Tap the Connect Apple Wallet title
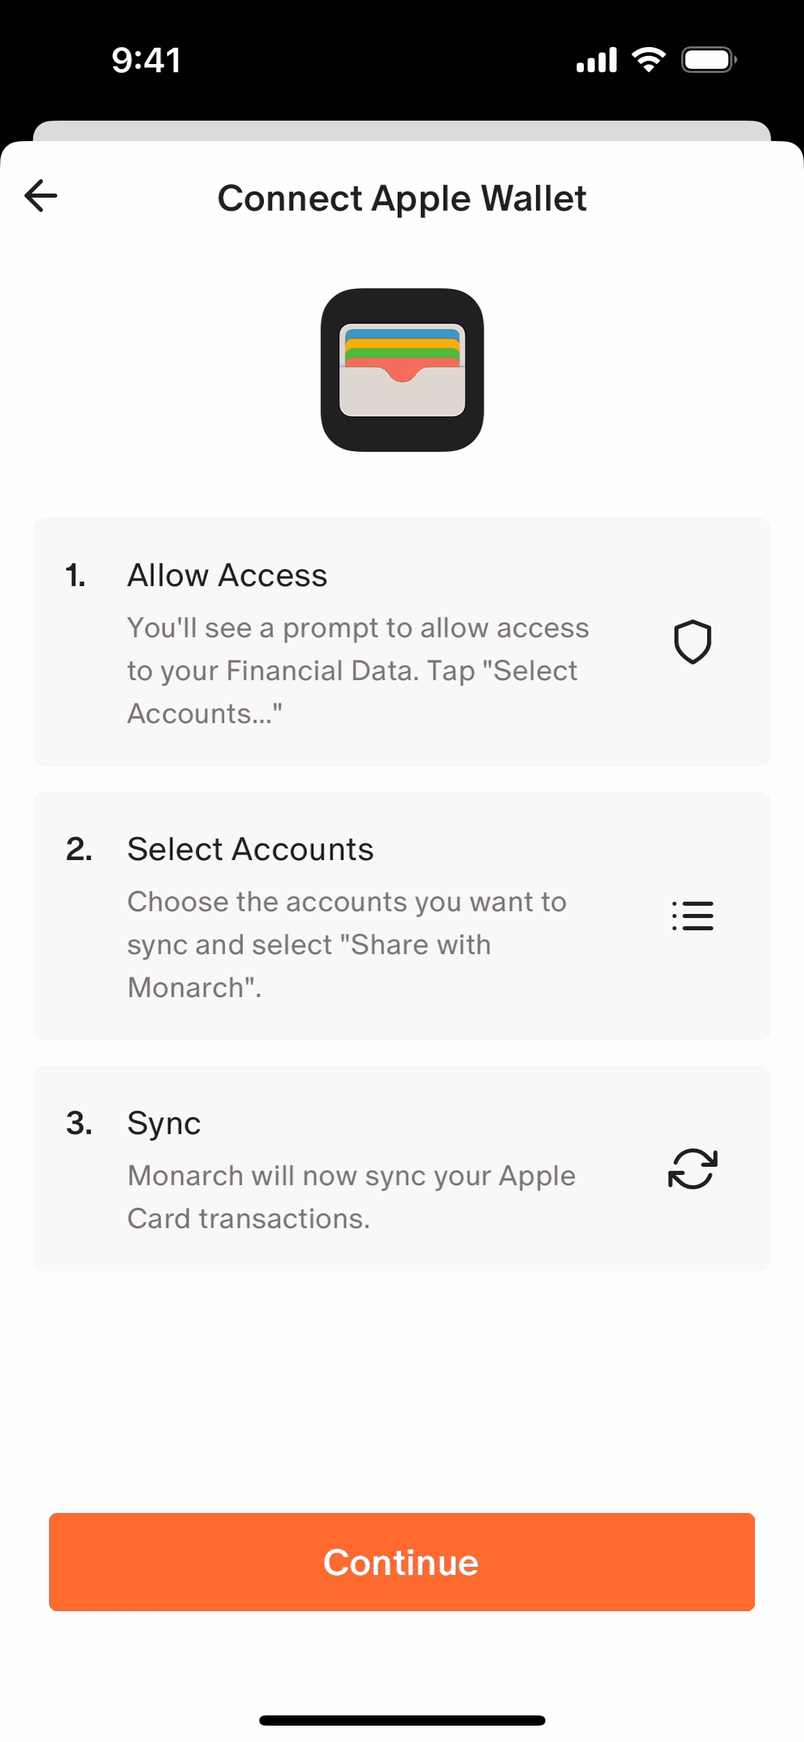Image resolution: width=804 pixels, height=1742 pixels. click(x=402, y=198)
